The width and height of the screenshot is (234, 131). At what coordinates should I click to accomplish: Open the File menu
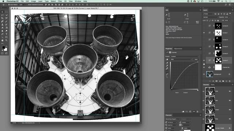tap(22, 1)
